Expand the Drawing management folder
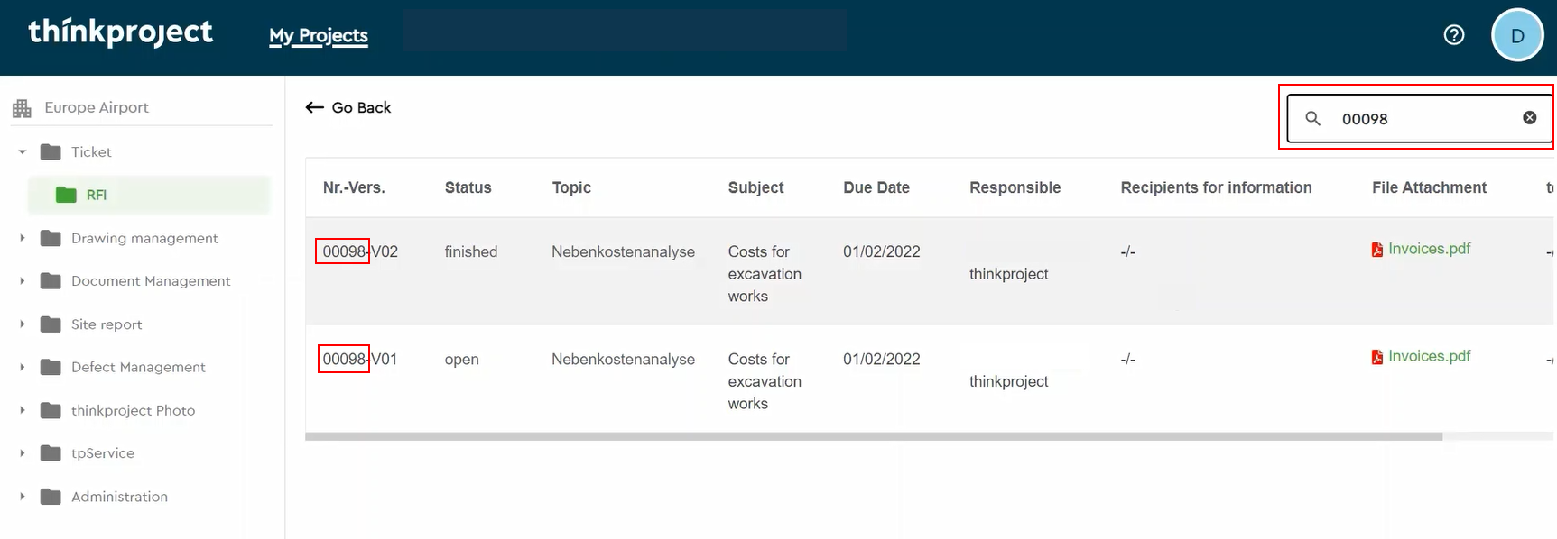The image size is (1557, 539). click(23, 238)
